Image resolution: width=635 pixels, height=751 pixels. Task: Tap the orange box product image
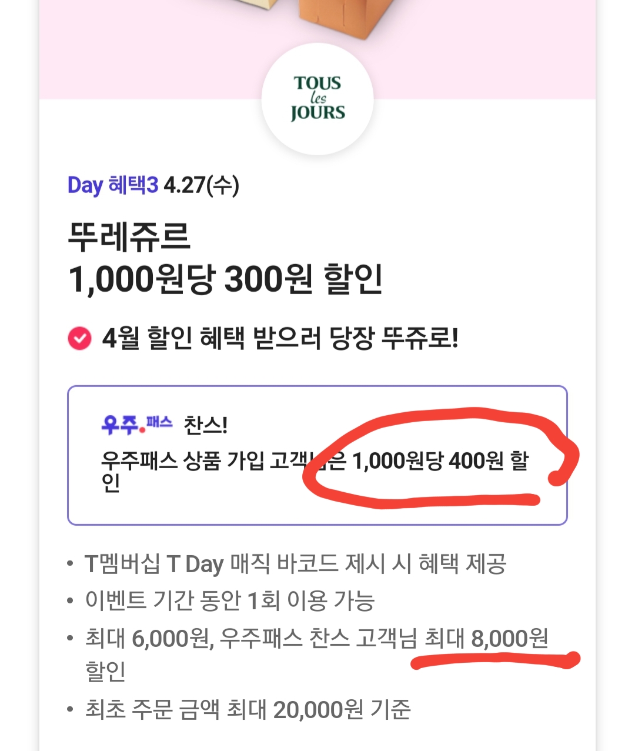pyautogui.click(x=333, y=15)
